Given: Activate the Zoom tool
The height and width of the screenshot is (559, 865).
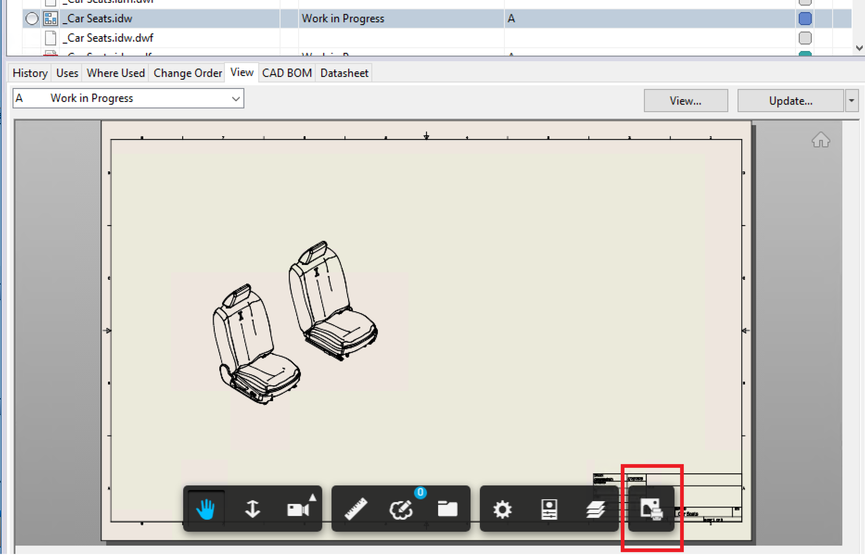Looking at the screenshot, I should [x=253, y=509].
